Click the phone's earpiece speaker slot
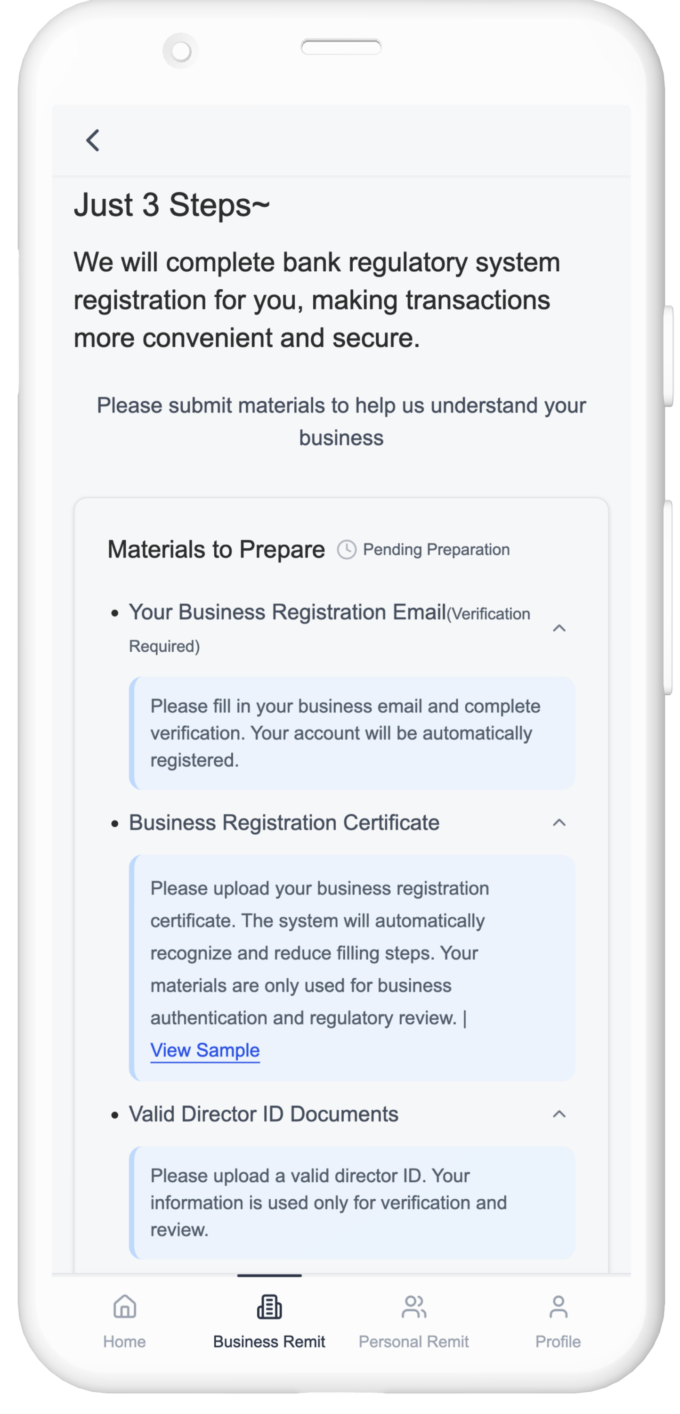 (x=341, y=47)
